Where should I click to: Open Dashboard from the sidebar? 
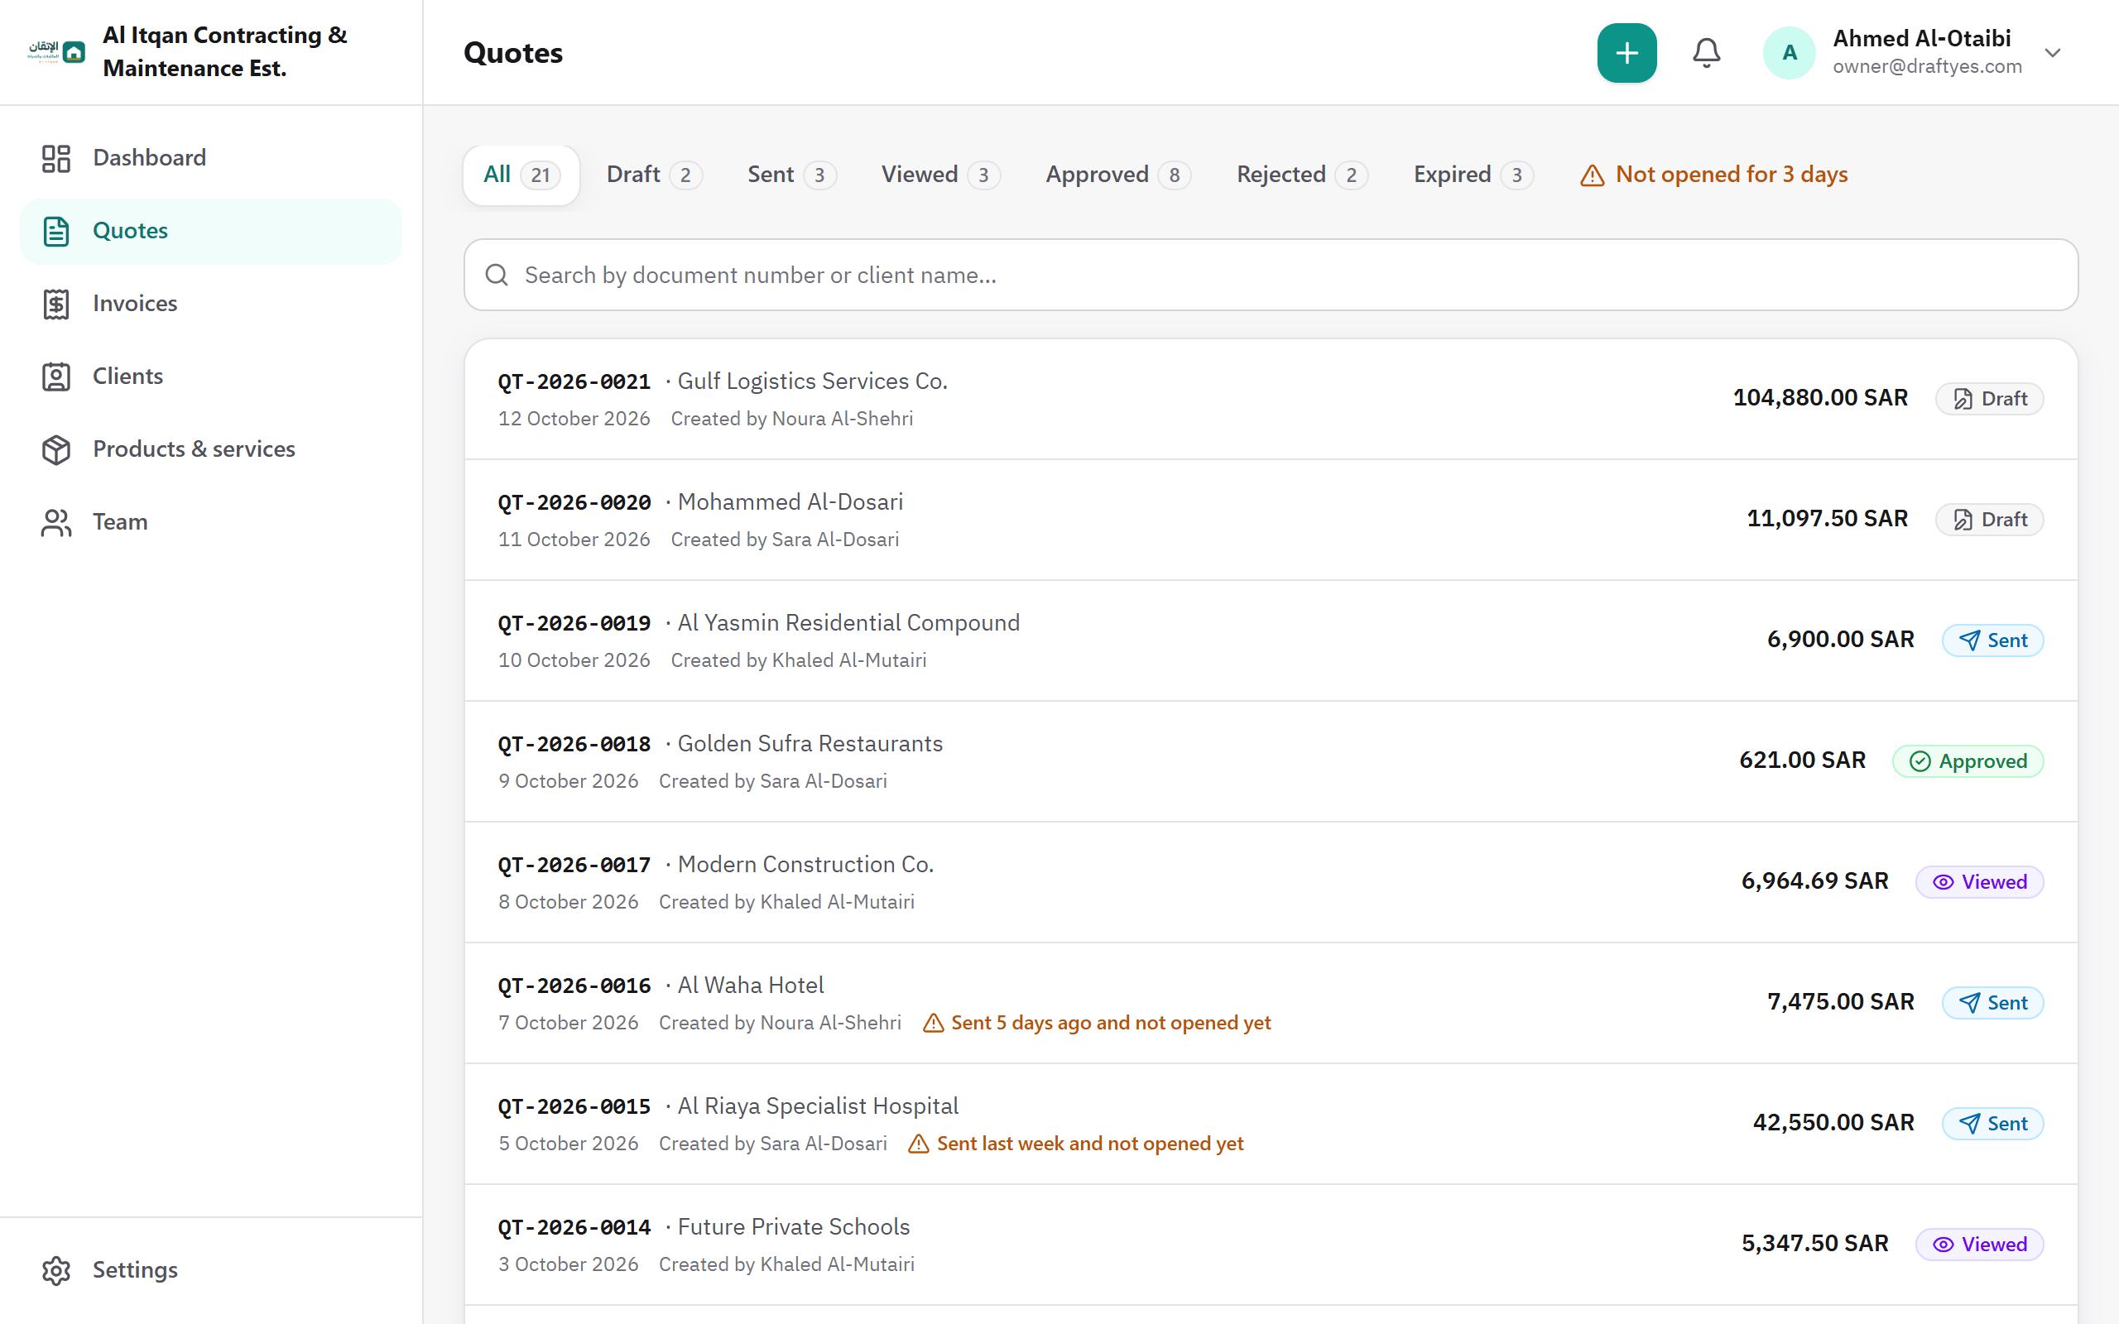[x=211, y=157]
